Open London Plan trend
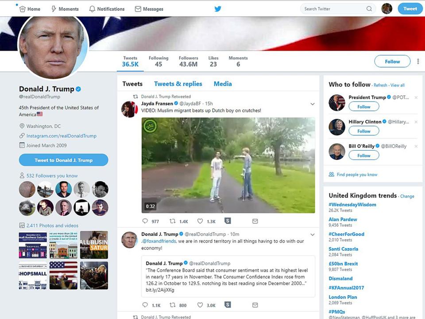425x319 pixels. pyautogui.click(x=343, y=297)
